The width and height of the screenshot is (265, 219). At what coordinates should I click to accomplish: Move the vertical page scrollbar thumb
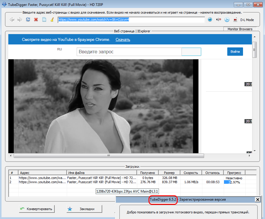tap(254, 50)
